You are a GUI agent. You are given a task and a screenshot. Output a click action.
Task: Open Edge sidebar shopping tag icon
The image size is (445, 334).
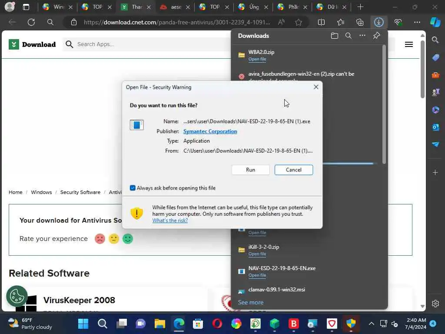(435, 57)
